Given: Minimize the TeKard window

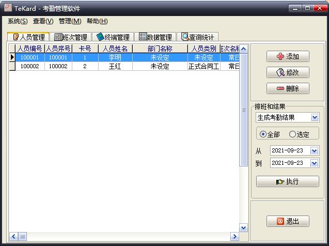Looking at the screenshot, I should coord(295,8).
